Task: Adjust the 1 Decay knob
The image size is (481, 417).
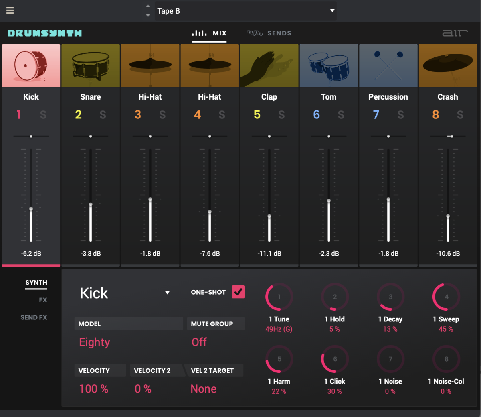Action: click(390, 297)
